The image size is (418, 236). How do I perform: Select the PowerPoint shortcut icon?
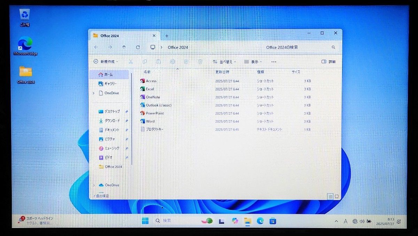(x=142, y=113)
